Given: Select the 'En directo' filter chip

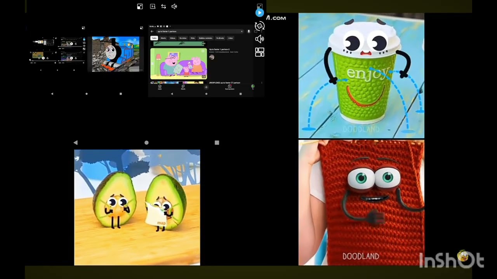Looking at the screenshot, I should click(x=220, y=38).
